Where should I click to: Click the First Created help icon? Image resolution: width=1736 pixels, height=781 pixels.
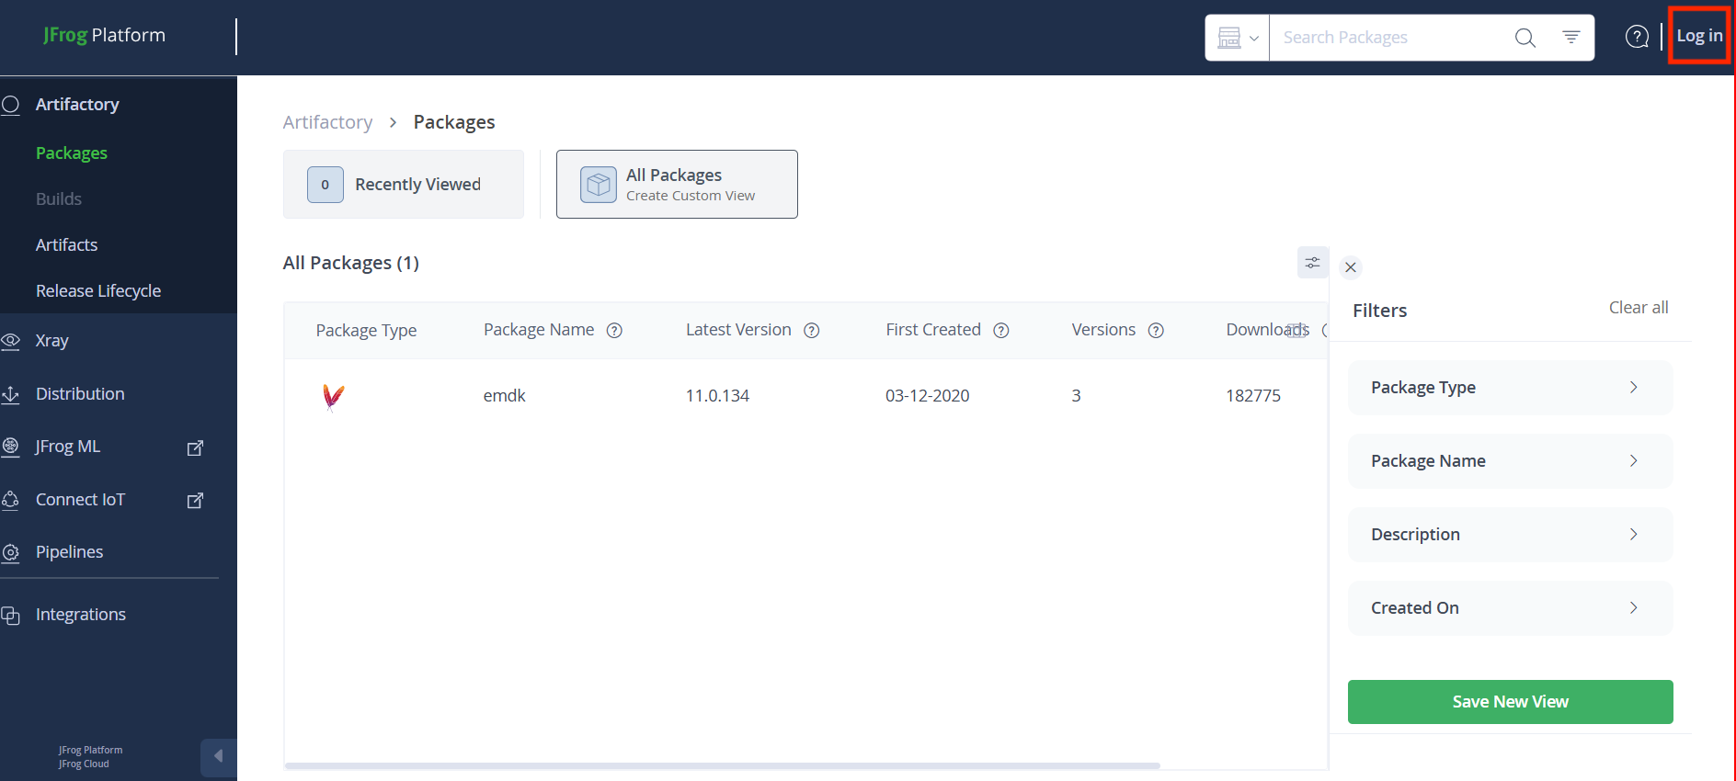coord(1001,331)
